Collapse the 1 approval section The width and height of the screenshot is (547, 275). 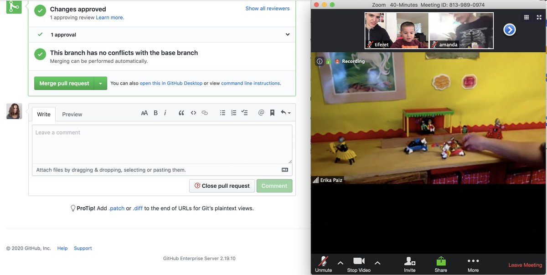coord(288,34)
